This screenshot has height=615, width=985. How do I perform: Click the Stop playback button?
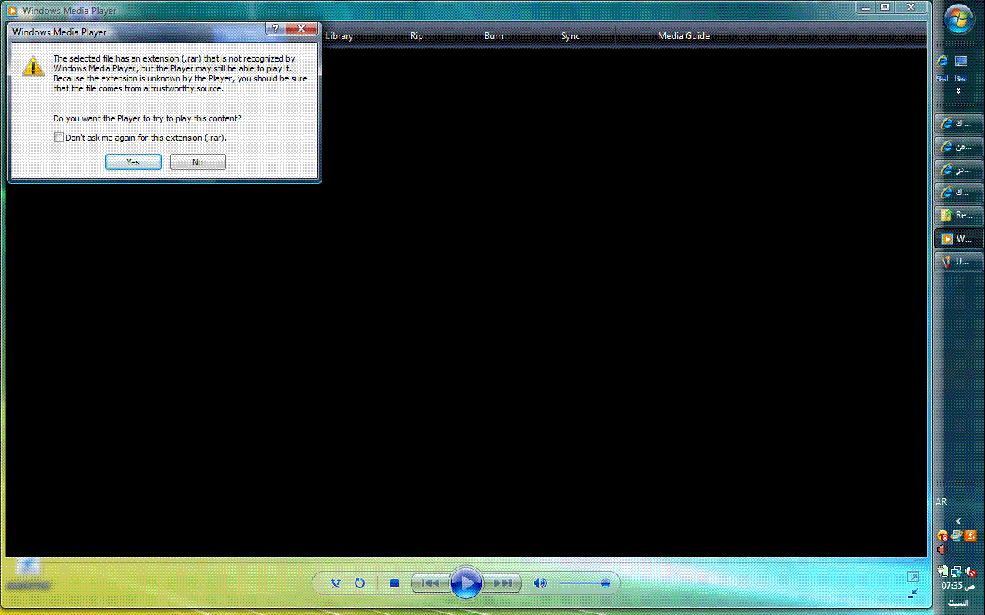coord(394,583)
